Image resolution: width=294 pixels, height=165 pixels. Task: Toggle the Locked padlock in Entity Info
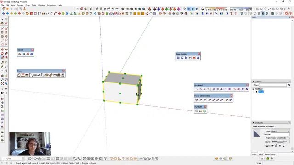pos(277,146)
